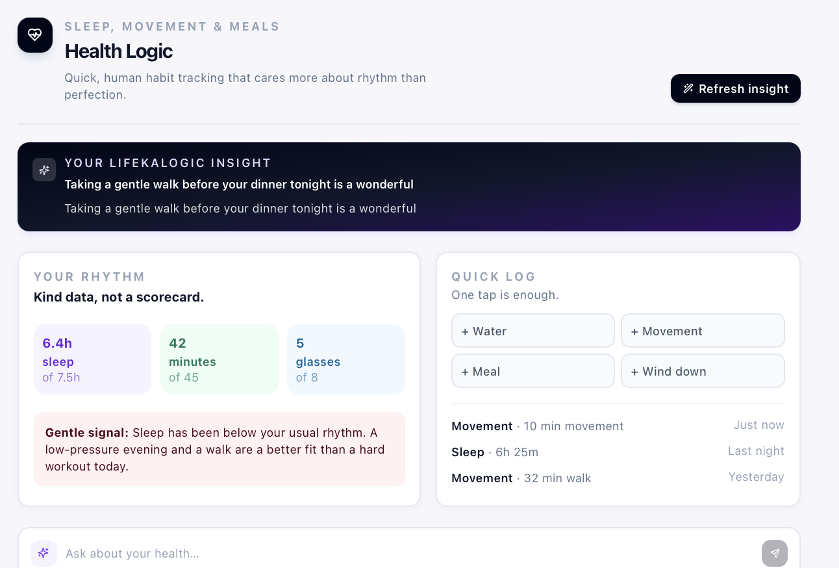Screen dimensions: 839x568
Task: Click the sparkle icon in the insight banner
Action: click(x=44, y=170)
